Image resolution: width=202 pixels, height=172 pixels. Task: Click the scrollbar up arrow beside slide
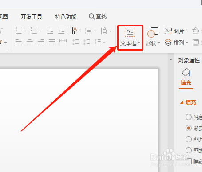pos(171,60)
